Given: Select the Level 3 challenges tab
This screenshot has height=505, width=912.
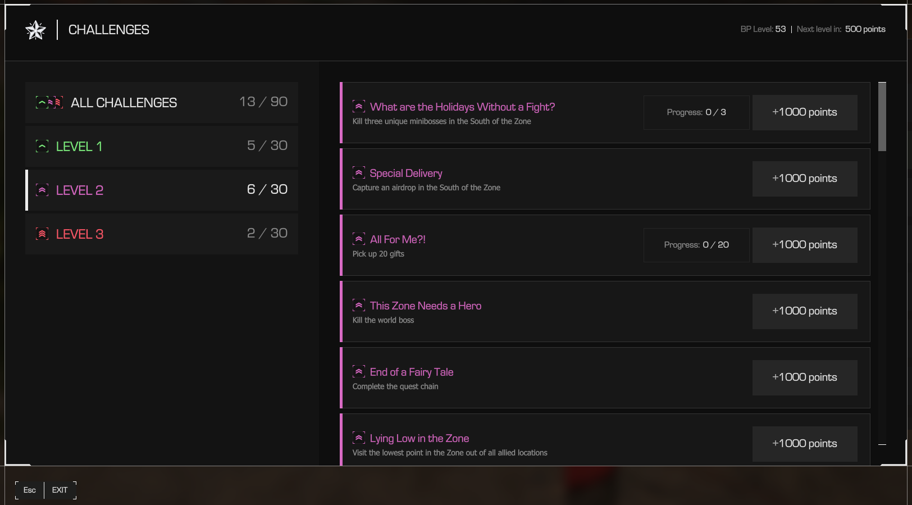Looking at the screenshot, I should tap(162, 234).
